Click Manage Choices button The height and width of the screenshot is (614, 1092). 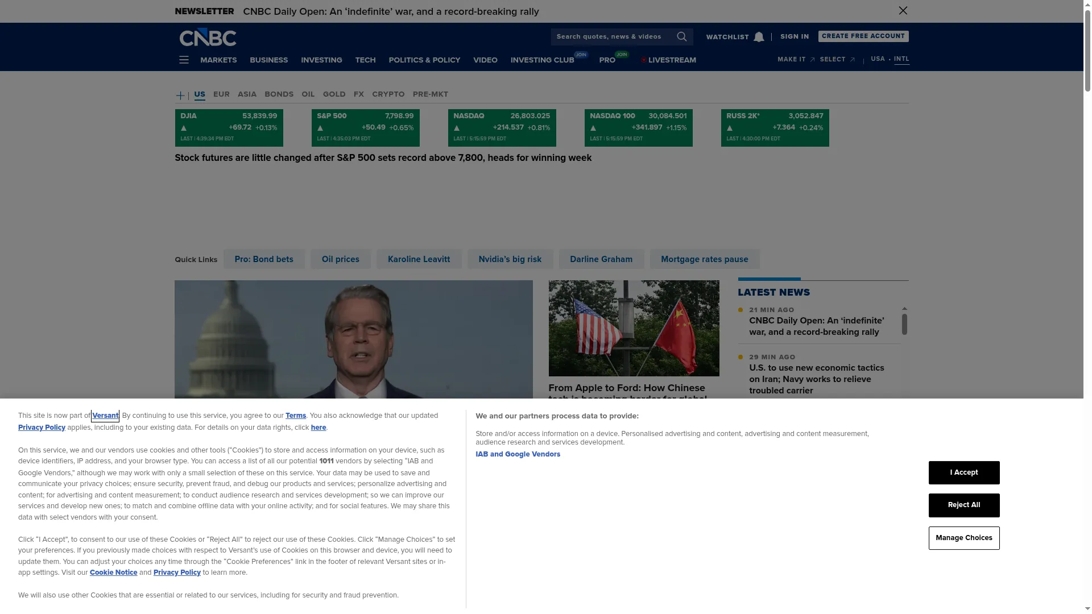pyautogui.click(x=964, y=538)
